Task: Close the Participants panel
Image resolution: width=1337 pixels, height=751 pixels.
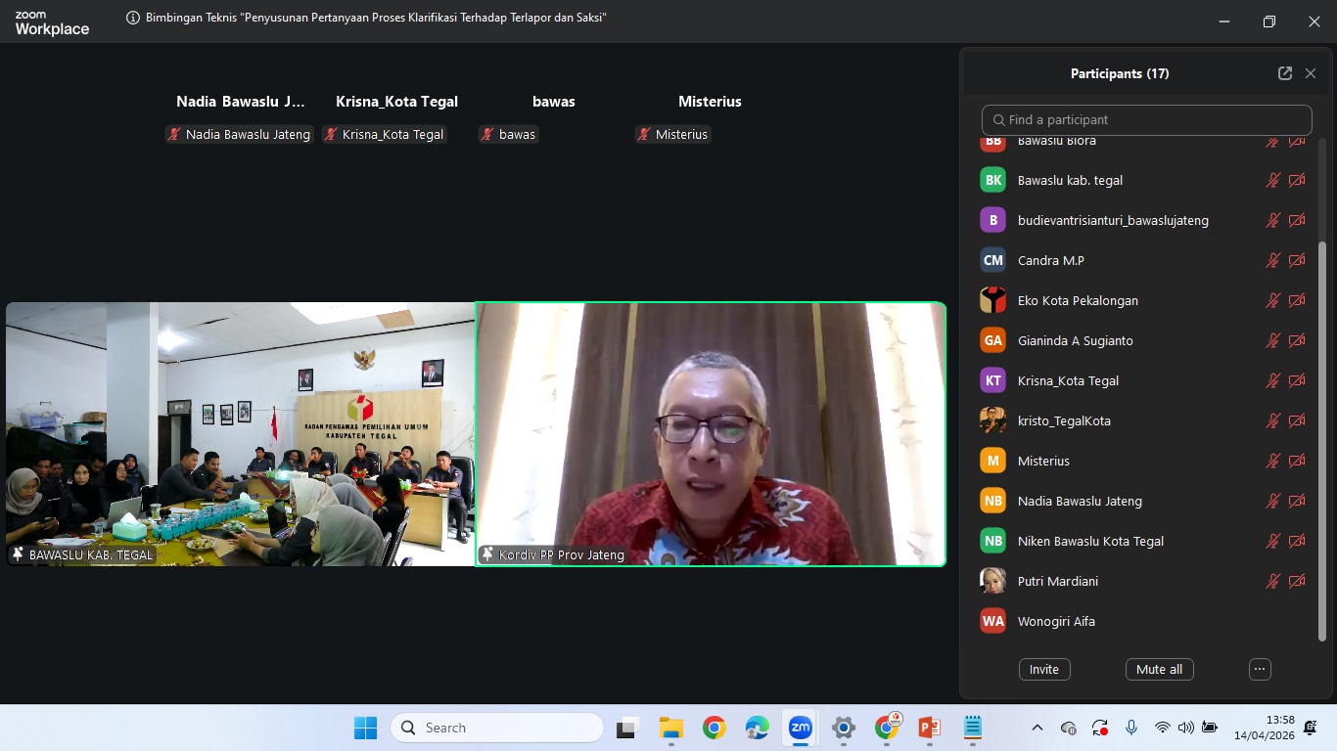Action: pos(1311,73)
